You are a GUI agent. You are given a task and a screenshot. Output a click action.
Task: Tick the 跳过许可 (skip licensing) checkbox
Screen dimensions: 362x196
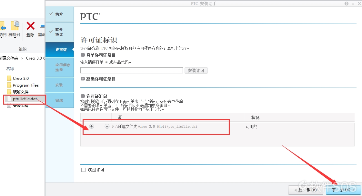coord(83,170)
